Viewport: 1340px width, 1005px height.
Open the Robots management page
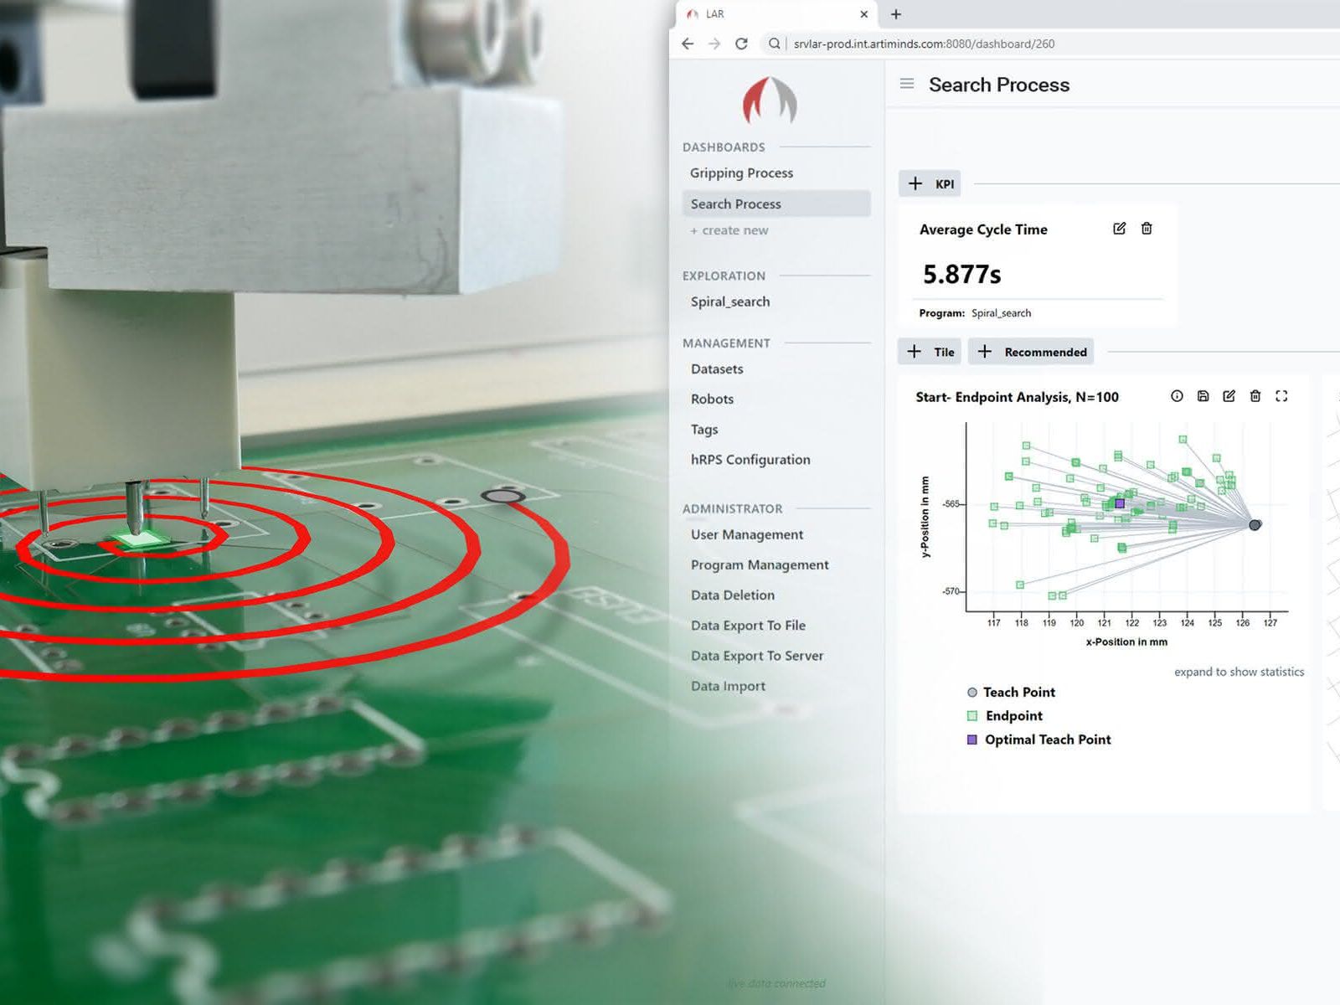tap(712, 399)
